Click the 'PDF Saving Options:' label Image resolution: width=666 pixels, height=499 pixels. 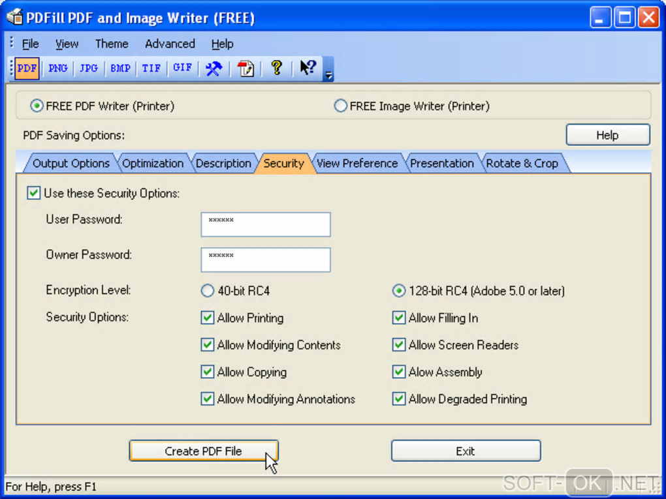click(x=74, y=136)
